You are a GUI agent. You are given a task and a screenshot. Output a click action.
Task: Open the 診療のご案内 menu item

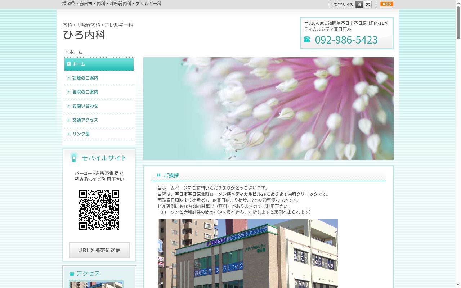[x=99, y=78]
